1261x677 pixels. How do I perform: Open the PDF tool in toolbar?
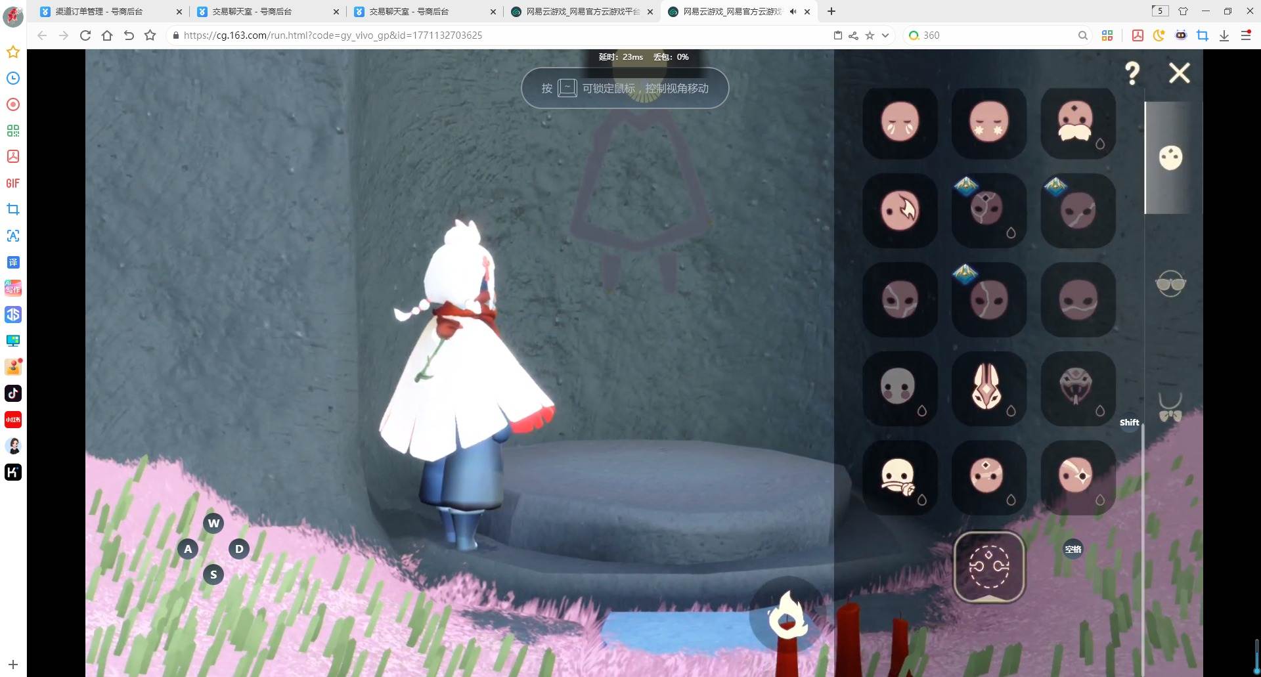[1138, 35]
